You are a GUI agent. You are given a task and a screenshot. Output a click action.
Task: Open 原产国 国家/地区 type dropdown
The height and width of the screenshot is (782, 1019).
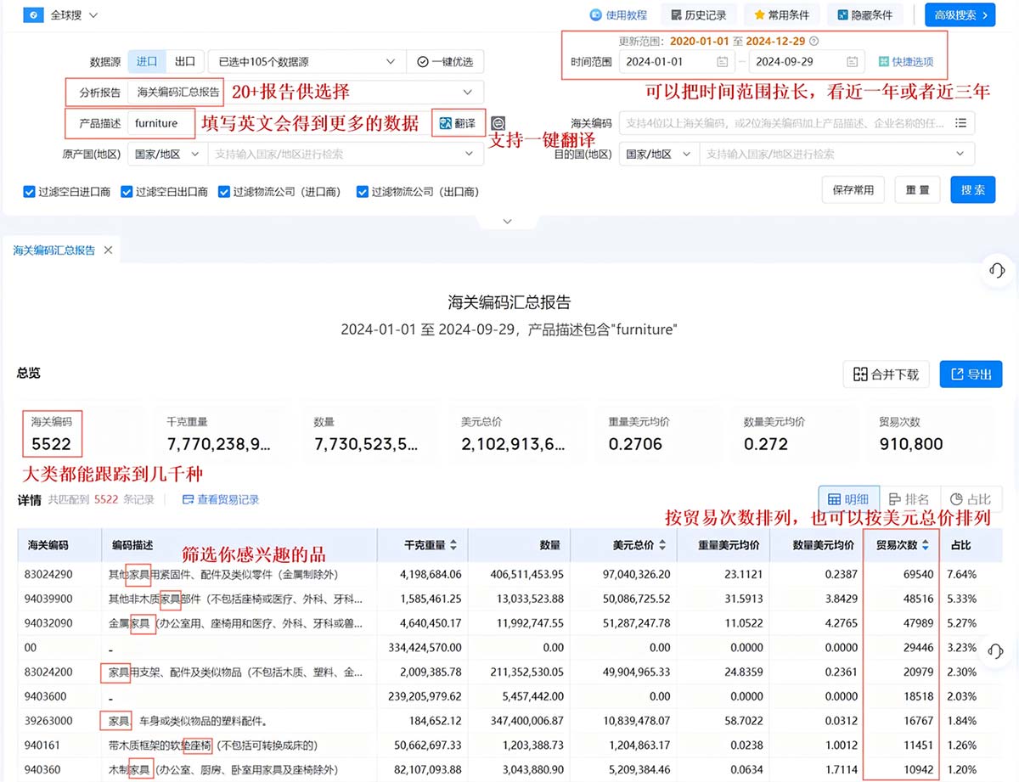tap(166, 154)
